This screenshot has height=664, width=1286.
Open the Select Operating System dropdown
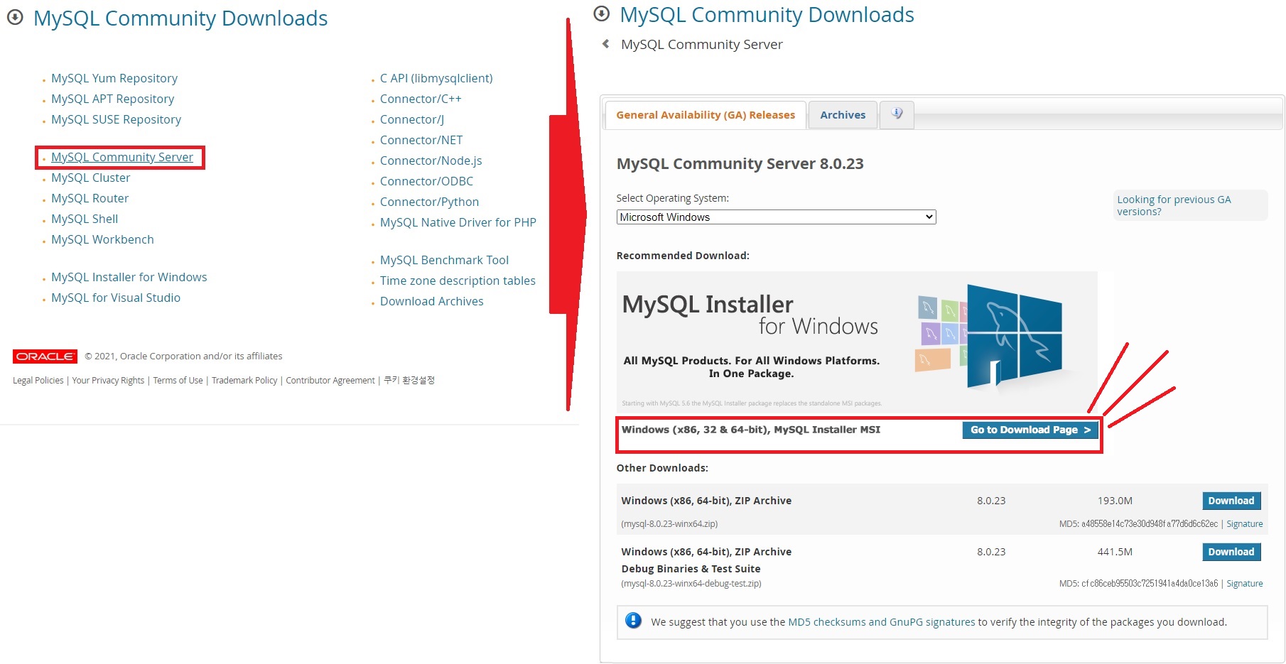point(776,217)
